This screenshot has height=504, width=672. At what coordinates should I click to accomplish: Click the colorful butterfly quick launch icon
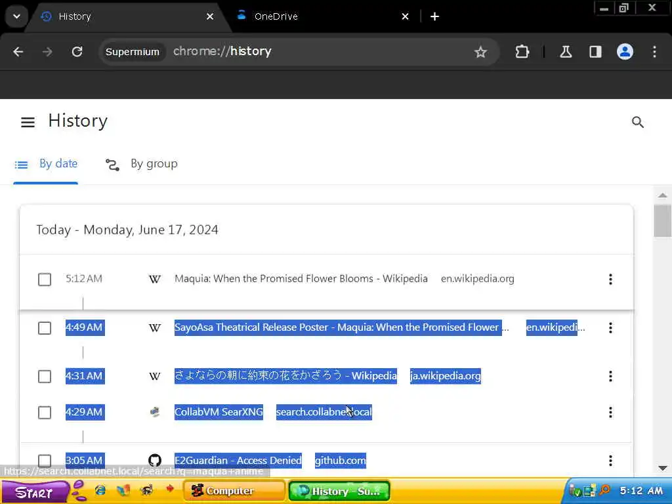tap(123, 490)
